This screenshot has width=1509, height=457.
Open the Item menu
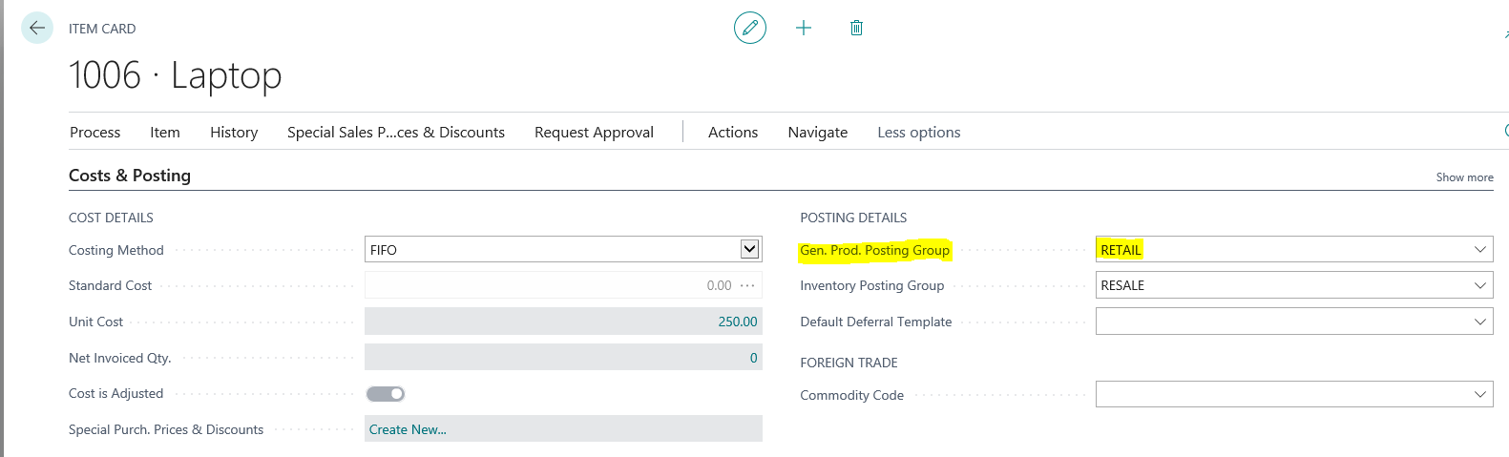click(x=165, y=133)
